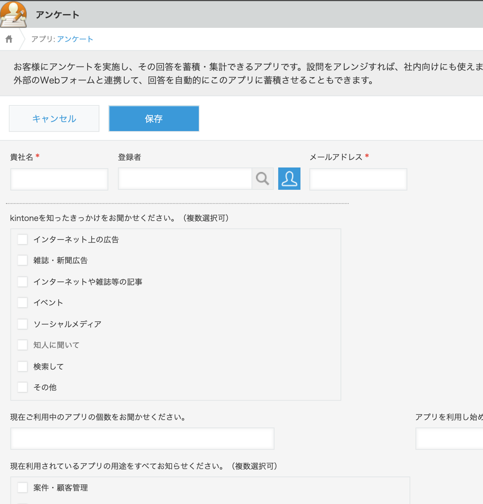Screen dimensions: 483x504
Task: Enable the インターネットや雑誌等の記事 option
Action: pyautogui.click(x=22, y=282)
